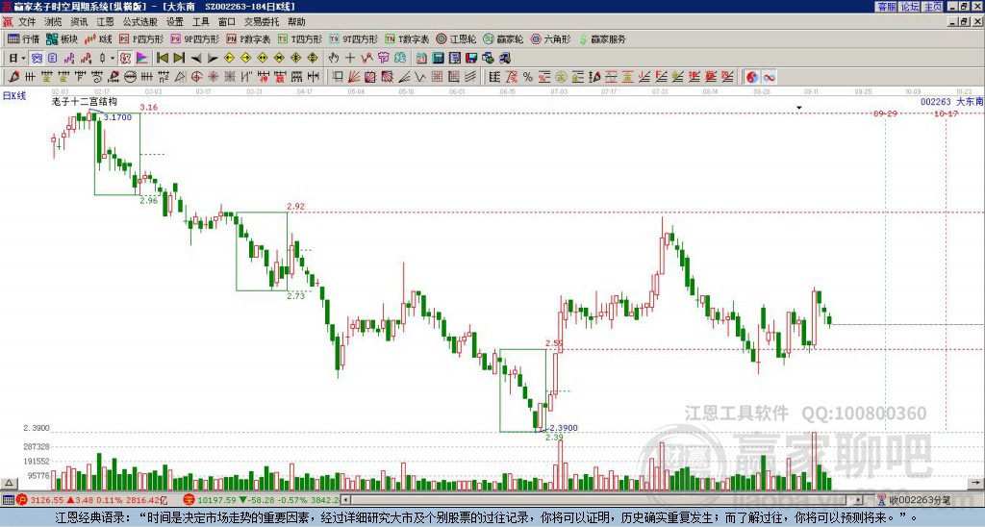
Task: Click the up triangle button below volume axis
Action: pyautogui.click(x=9, y=483)
